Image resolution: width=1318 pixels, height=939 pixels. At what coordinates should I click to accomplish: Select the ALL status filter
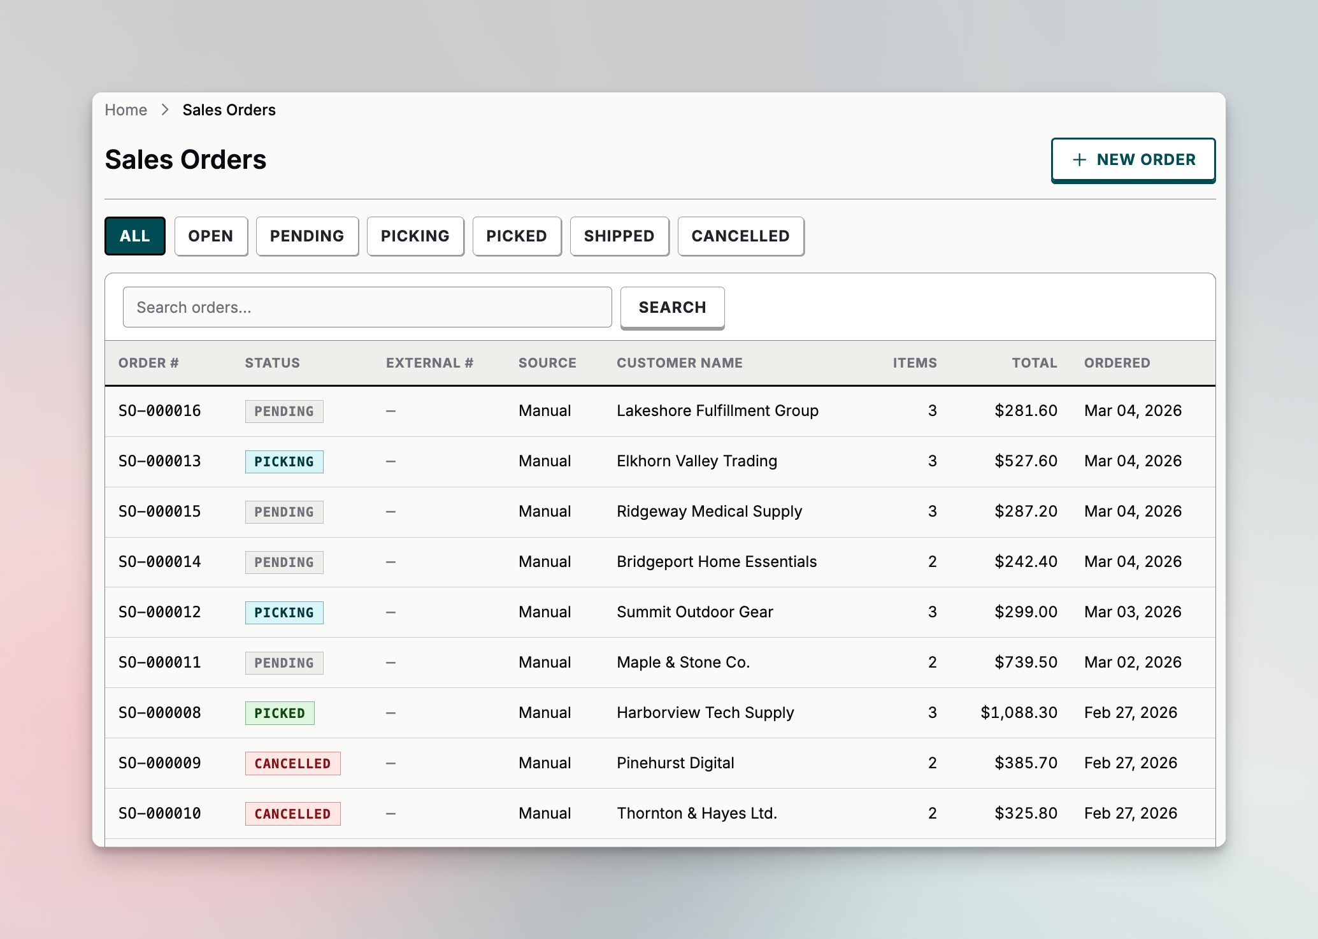click(x=134, y=236)
